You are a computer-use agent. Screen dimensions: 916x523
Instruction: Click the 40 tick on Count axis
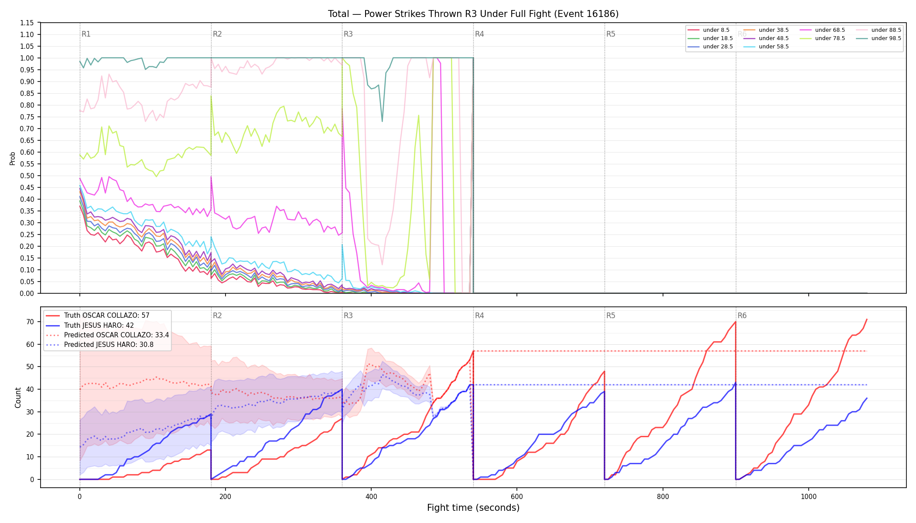tap(30, 389)
